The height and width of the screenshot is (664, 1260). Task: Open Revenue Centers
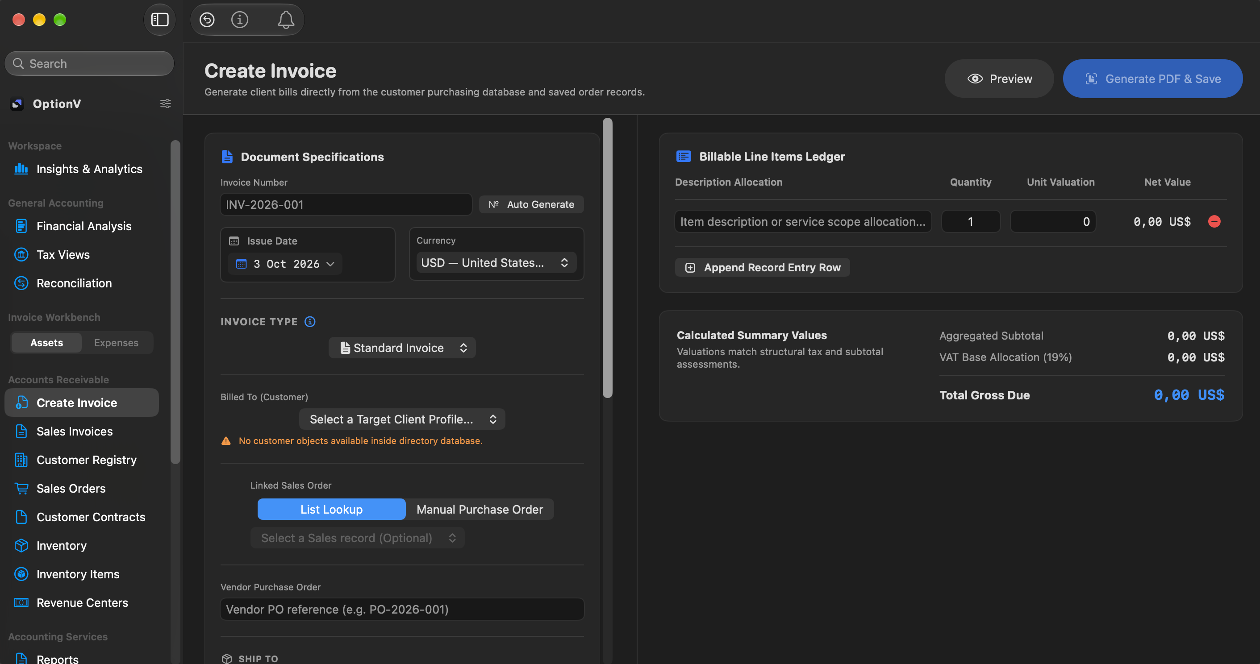pos(81,603)
